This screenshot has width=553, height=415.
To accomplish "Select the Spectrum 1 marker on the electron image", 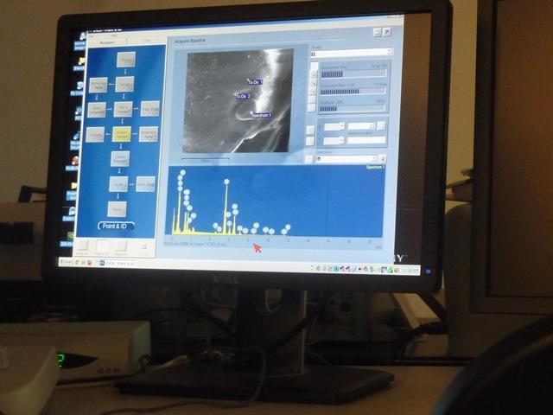I will (261, 115).
